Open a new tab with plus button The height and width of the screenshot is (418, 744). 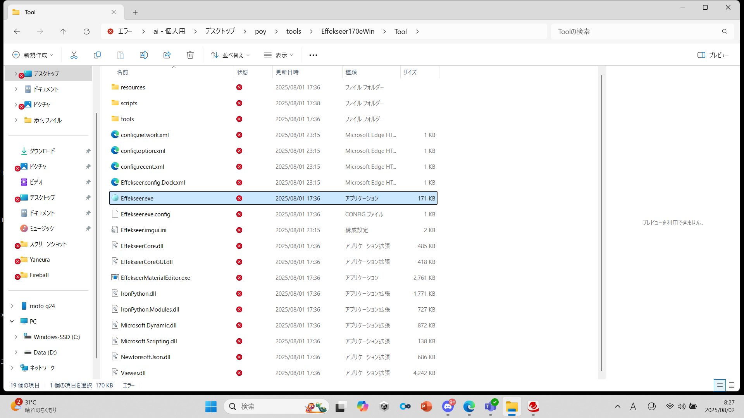coord(135,12)
